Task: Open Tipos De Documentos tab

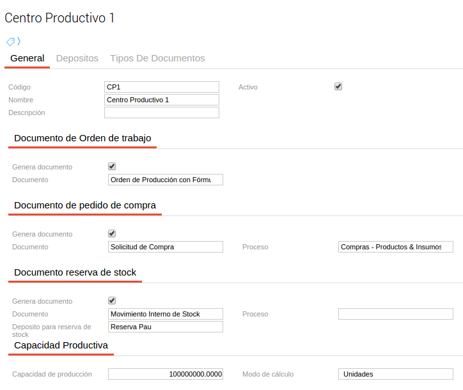Action: pos(157,58)
